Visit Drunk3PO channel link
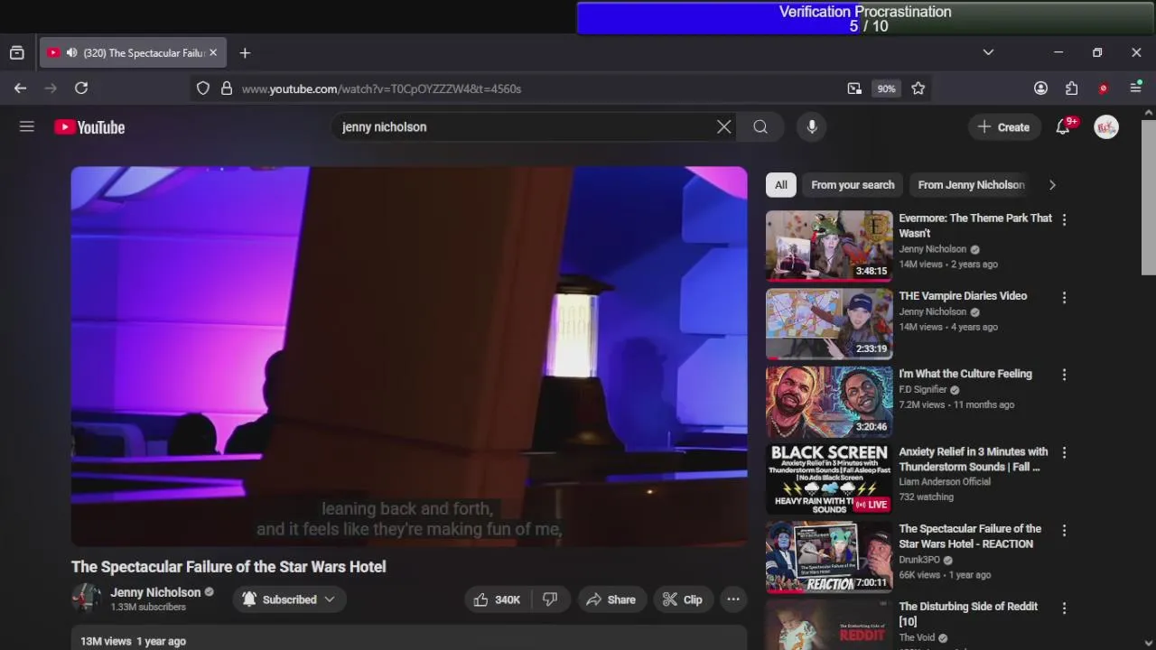The height and width of the screenshot is (650, 1156). click(x=919, y=560)
